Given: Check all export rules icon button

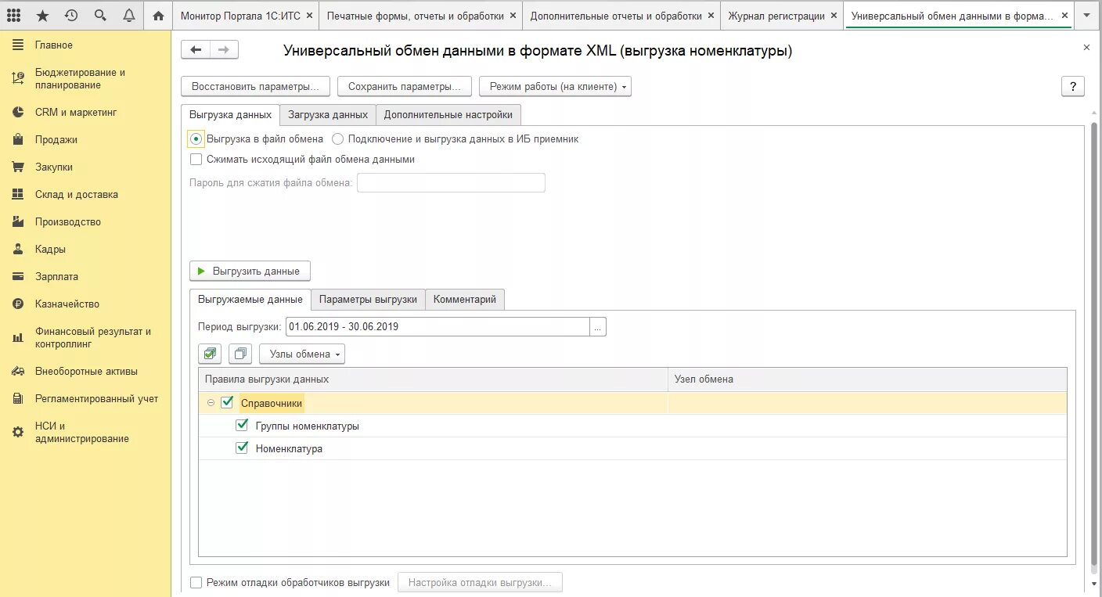Looking at the screenshot, I should [210, 354].
